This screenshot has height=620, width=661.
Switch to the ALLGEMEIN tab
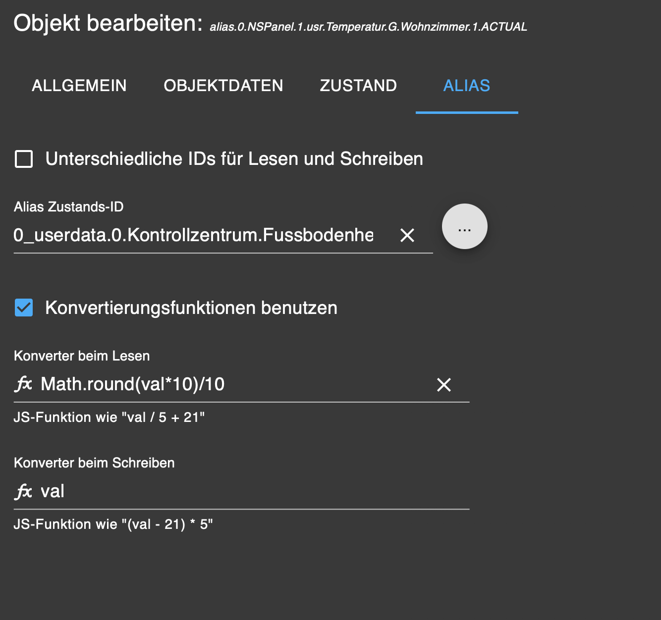(x=79, y=86)
